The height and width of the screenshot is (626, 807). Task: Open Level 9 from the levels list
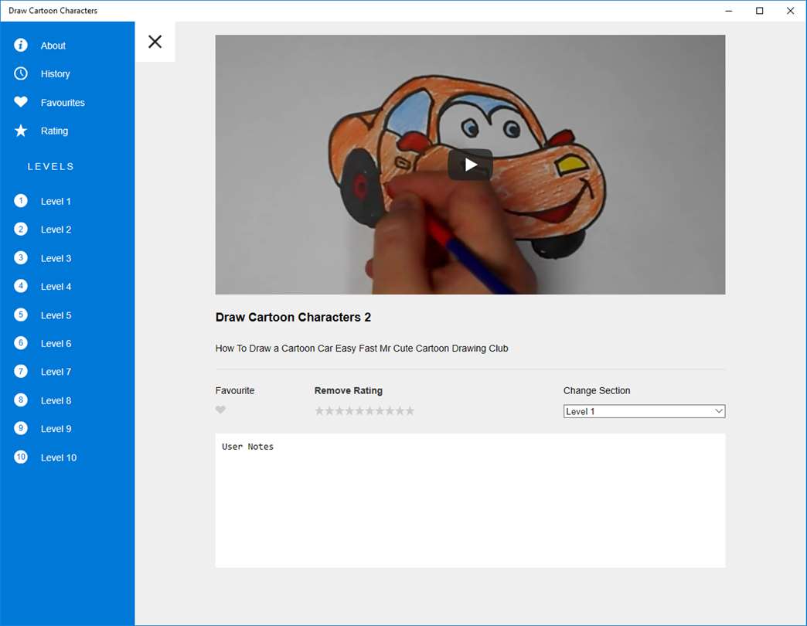[x=56, y=429]
